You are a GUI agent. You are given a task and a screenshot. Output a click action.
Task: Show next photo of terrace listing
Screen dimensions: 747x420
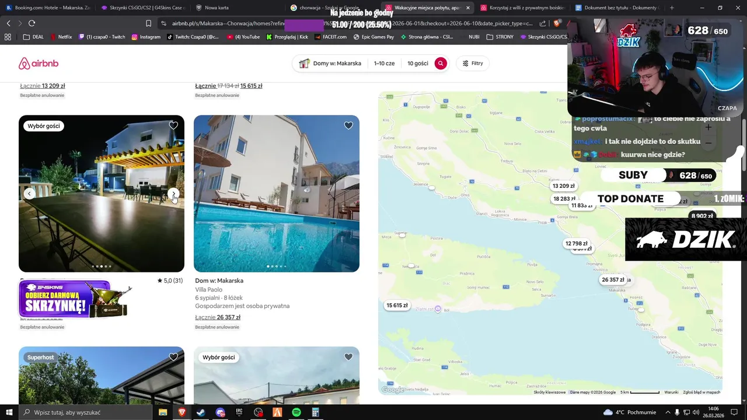pyautogui.click(x=173, y=194)
